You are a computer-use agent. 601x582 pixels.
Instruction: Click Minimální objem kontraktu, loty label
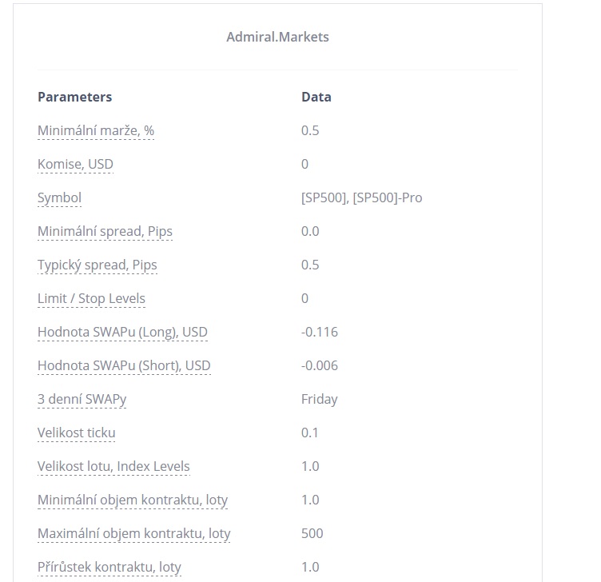coord(133,500)
